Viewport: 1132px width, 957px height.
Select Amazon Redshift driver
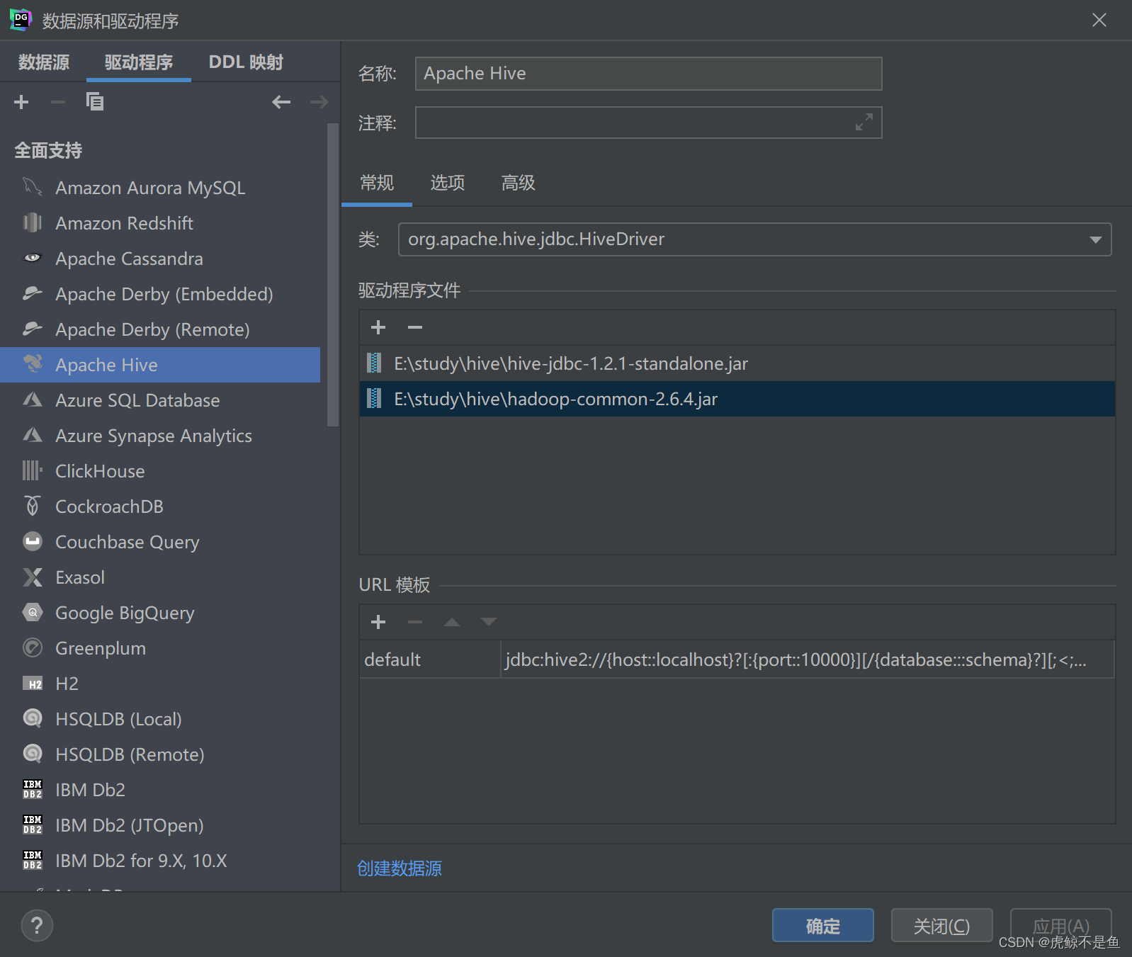(x=160, y=223)
